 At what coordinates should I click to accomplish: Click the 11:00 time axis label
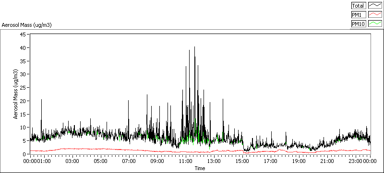186,161
